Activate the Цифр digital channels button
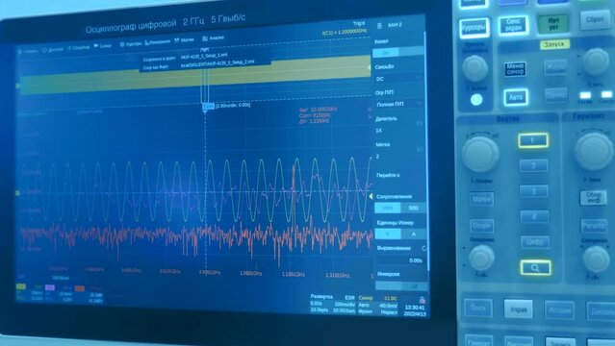This screenshot has height=346, width=615. click(535, 242)
